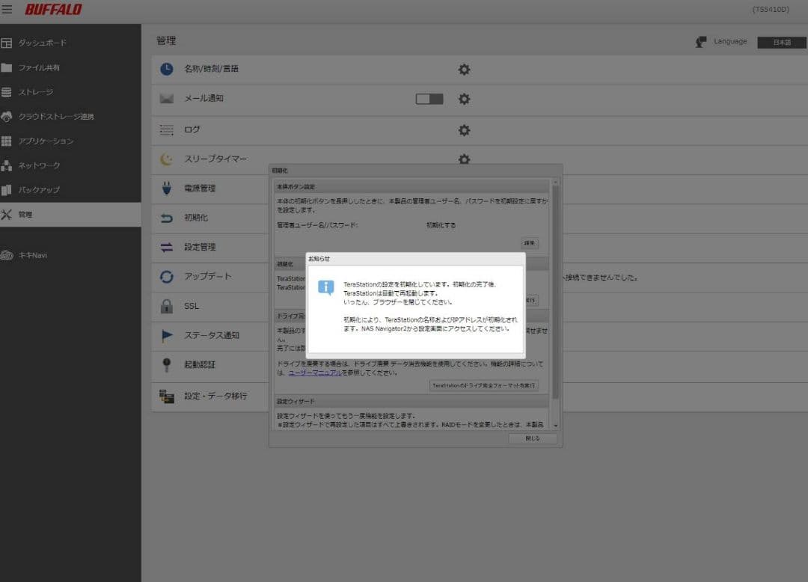Click the 起動認証 key icon

tap(167, 365)
